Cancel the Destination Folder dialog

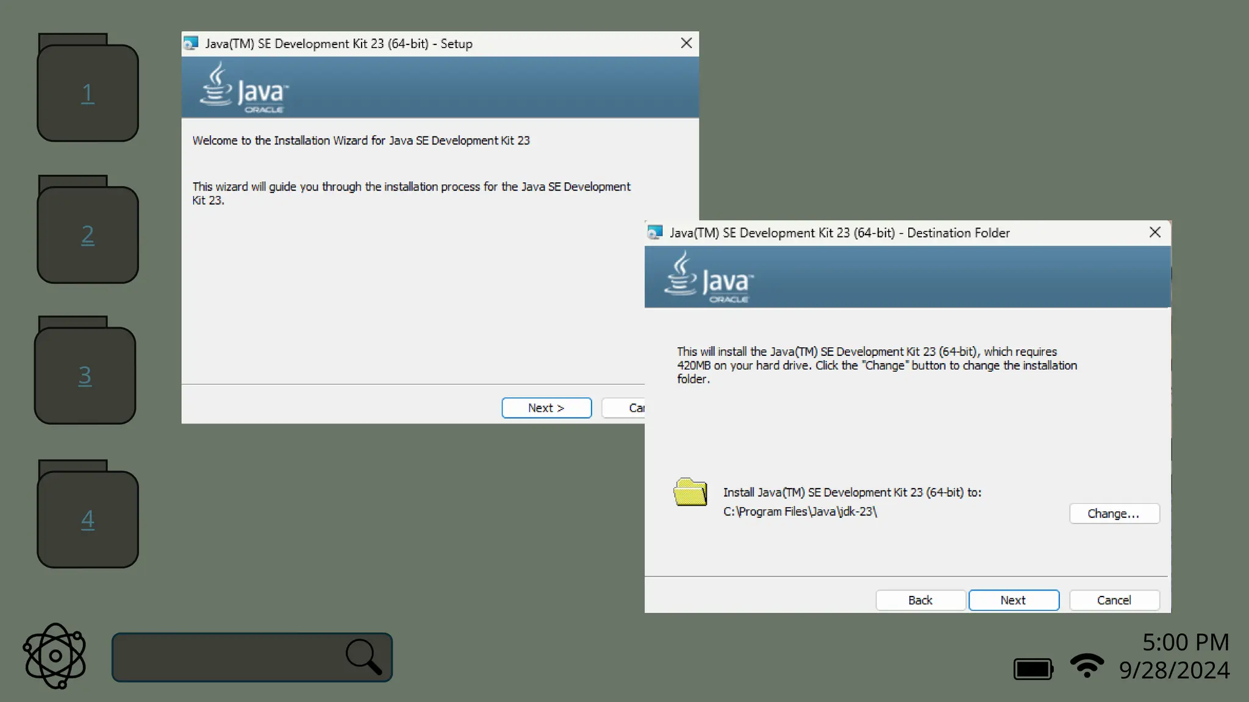(x=1114, y=600)
